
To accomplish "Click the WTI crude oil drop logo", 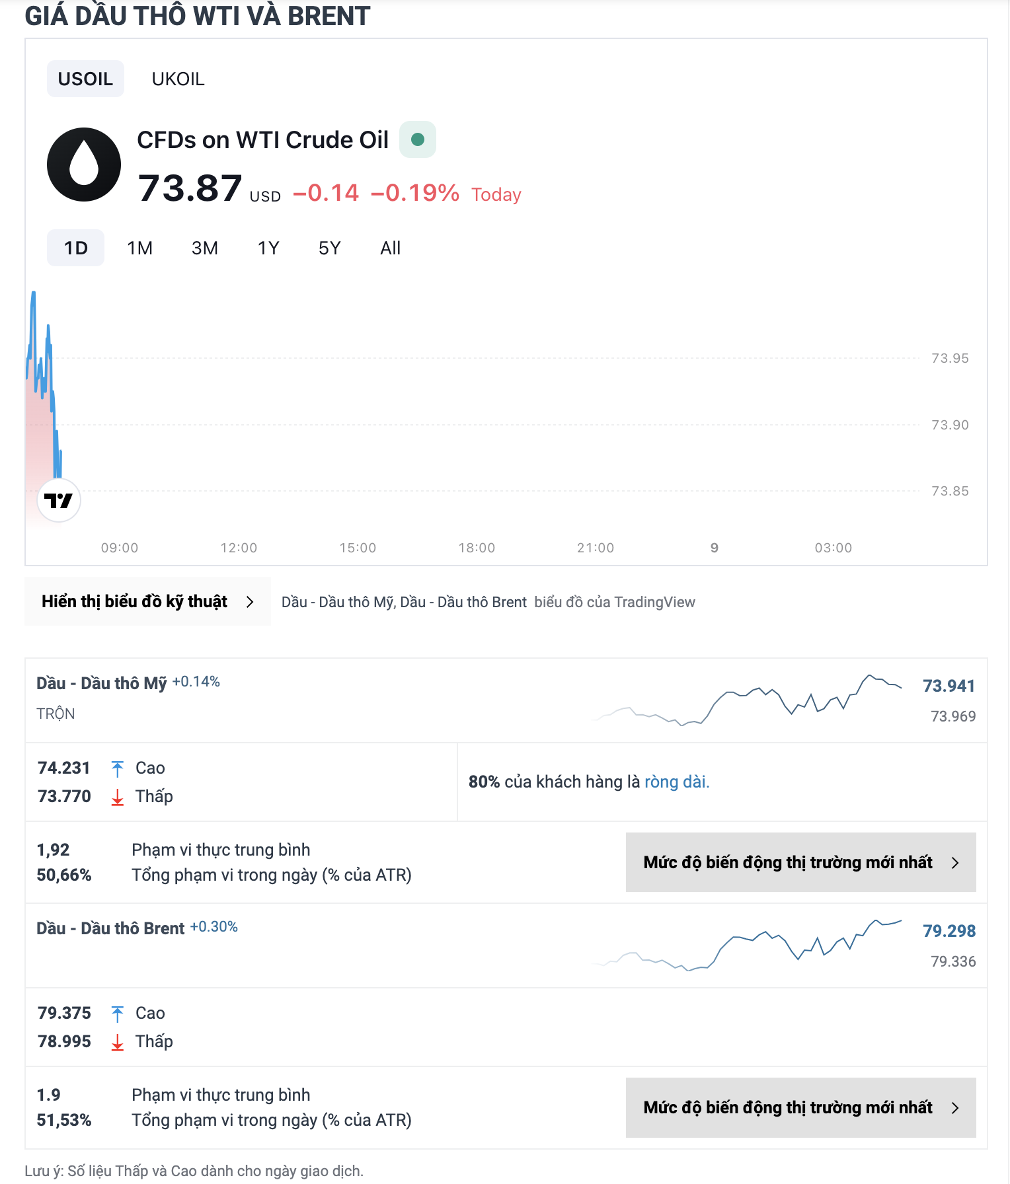I will pos(84,165).
